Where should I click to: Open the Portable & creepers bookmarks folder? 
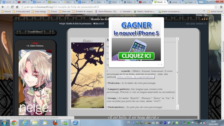(x=83, y=11)
